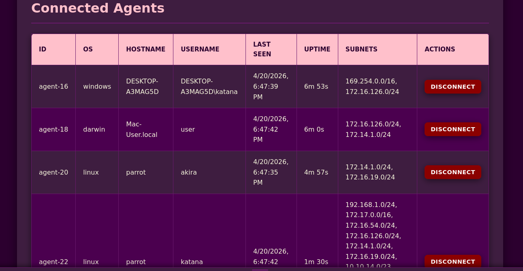Disconnect agent-16 with its Disconnect button

[453, 87]
